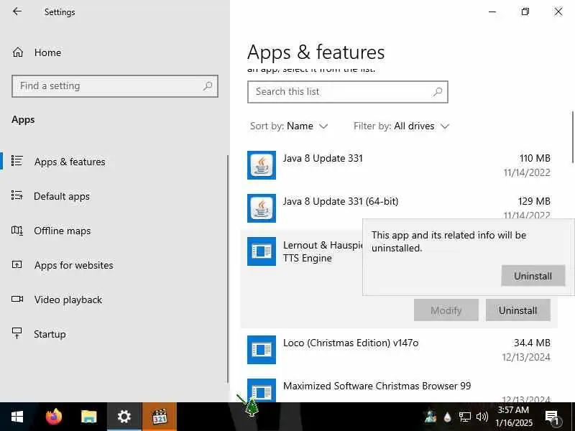Click the Loco (Christmas Edition) app icon
This screenshot has height=431, width=575.
262,350
